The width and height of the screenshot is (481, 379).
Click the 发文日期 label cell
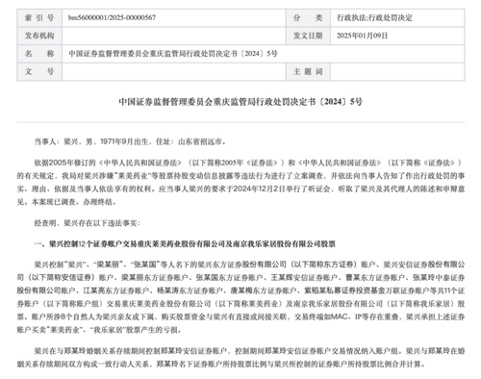[x=308, y=36]
